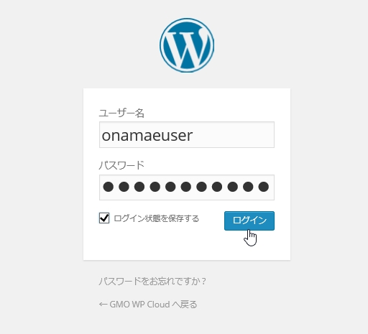This screenshot has width=368, height=334.
Task: Click blank area inside white login panel
Action: click(x=187, y=246)
